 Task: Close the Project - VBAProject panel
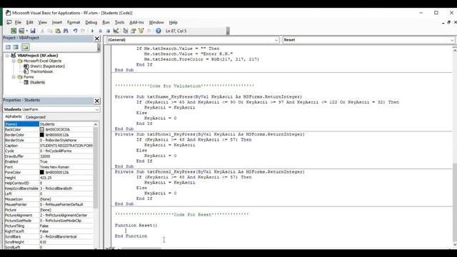click(97, 39)
